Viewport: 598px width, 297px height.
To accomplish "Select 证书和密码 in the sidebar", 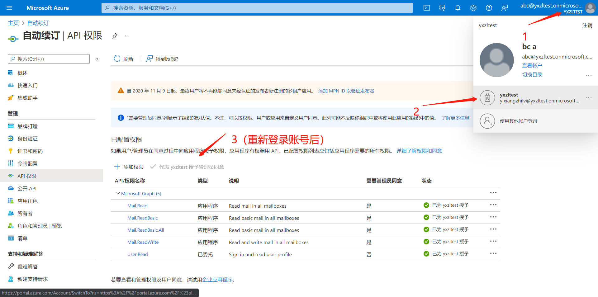I will click(30, 151).
